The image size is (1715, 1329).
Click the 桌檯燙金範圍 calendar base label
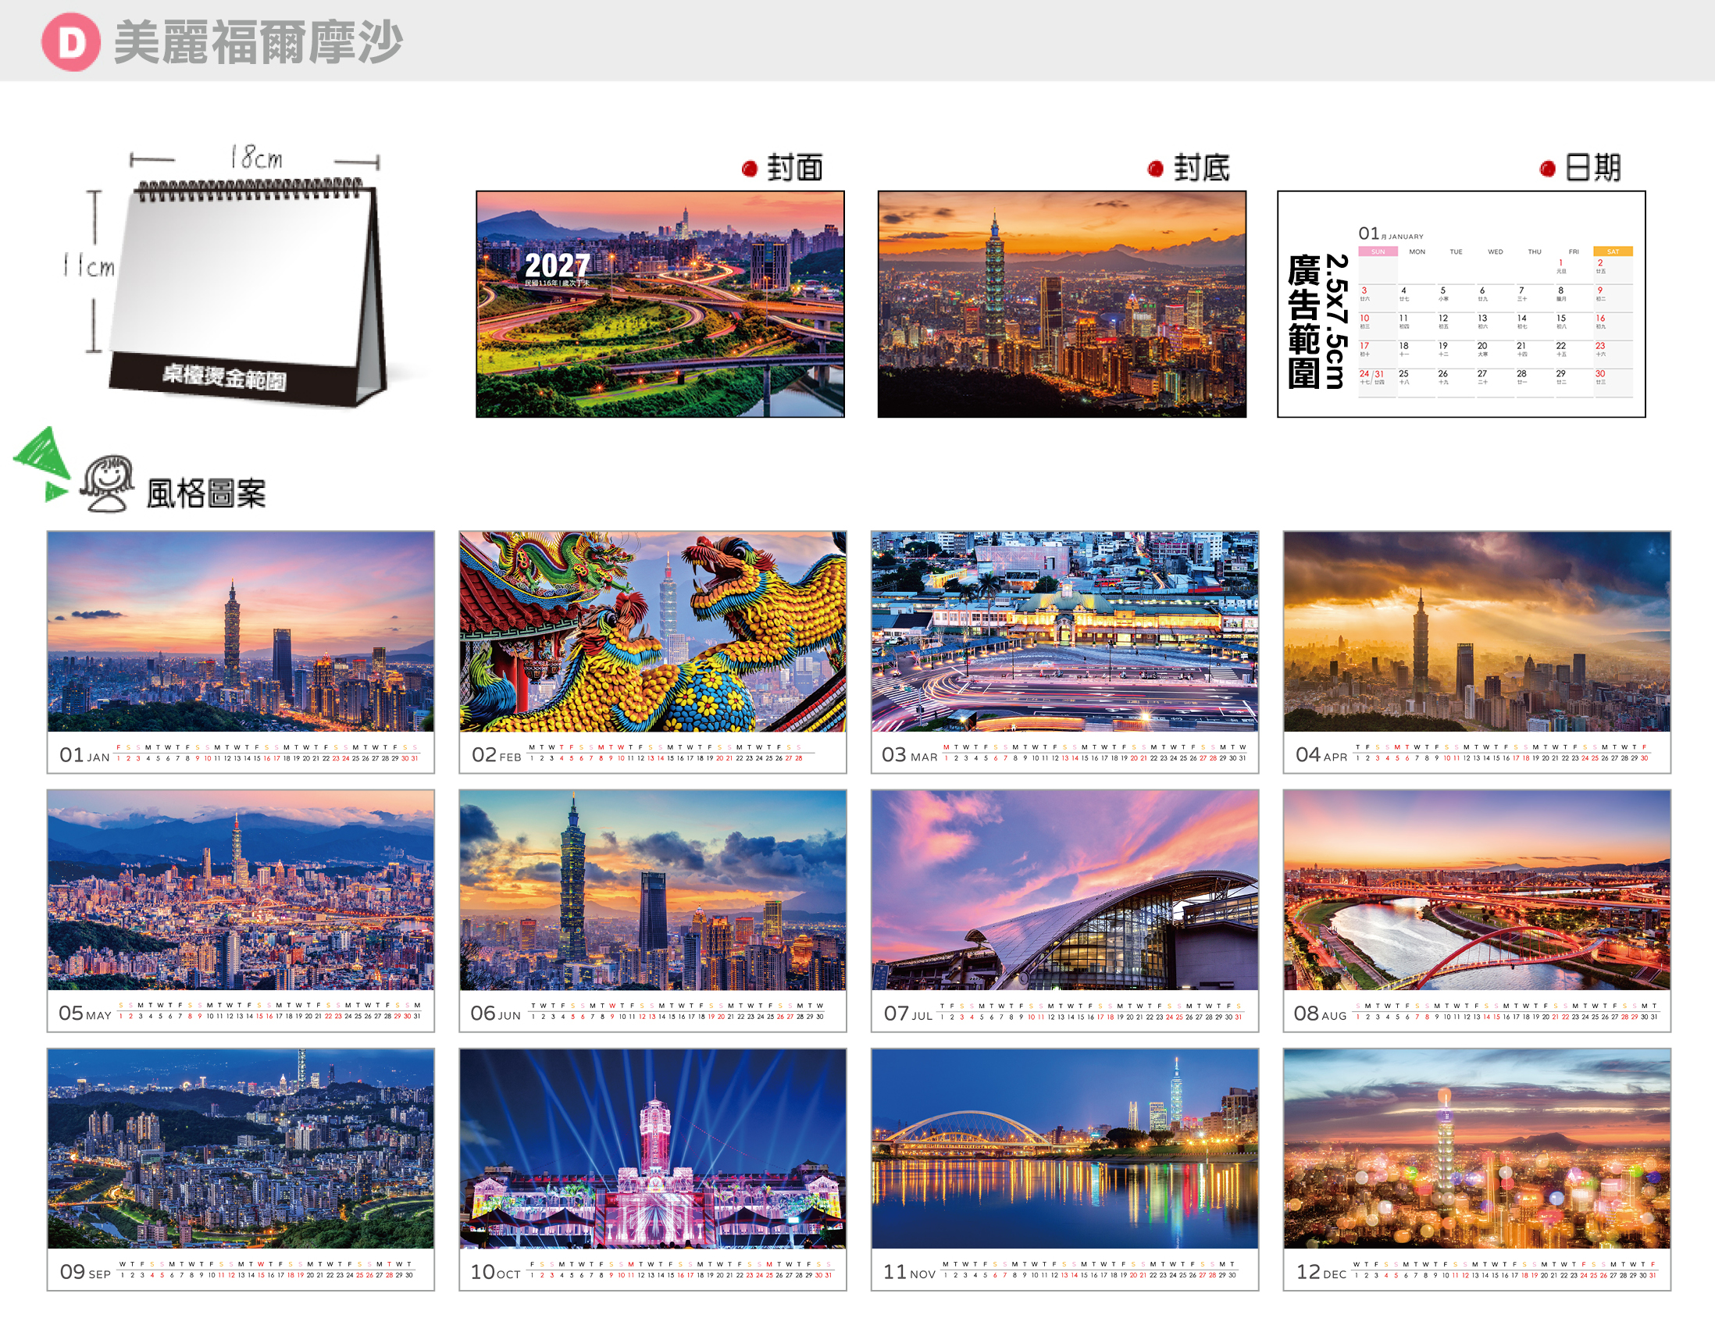coord(225,377)
